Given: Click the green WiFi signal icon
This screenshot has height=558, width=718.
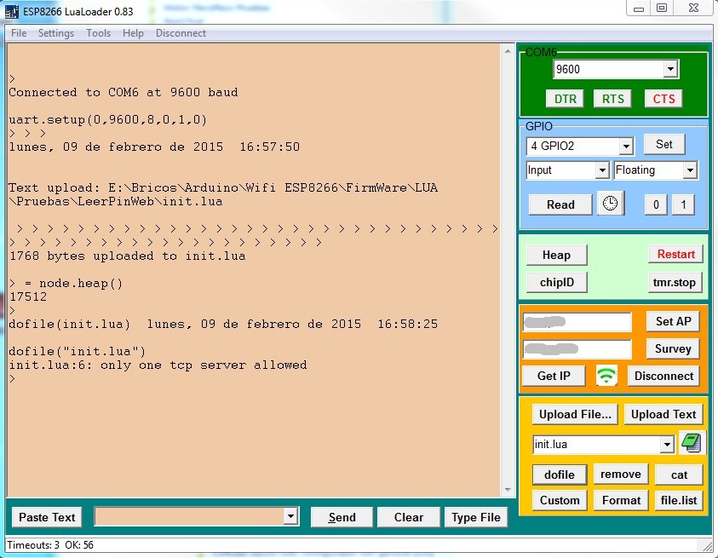Looking at the screenshot, I should pos(606,376).
